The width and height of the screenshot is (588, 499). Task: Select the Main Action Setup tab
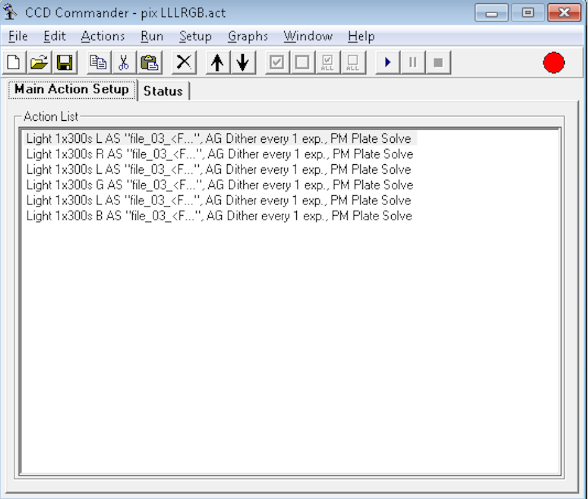[x=71, y=89]
